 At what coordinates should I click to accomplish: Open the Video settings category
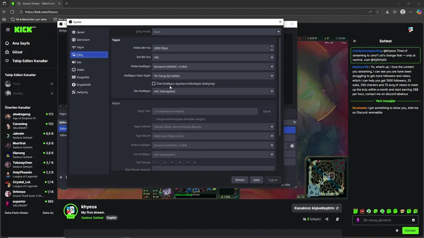click(89, 70)
